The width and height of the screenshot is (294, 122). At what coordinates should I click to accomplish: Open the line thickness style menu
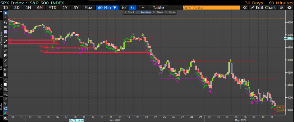[x=5, y=89]
